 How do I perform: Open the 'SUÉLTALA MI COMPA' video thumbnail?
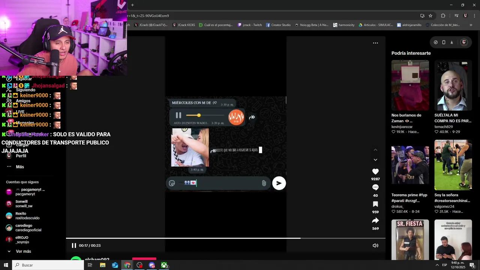click(453, 85)
